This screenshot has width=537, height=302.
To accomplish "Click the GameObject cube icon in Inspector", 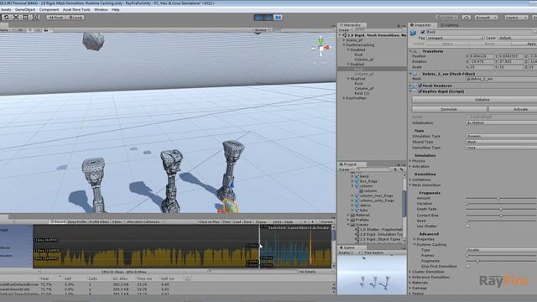I will 413,33.
